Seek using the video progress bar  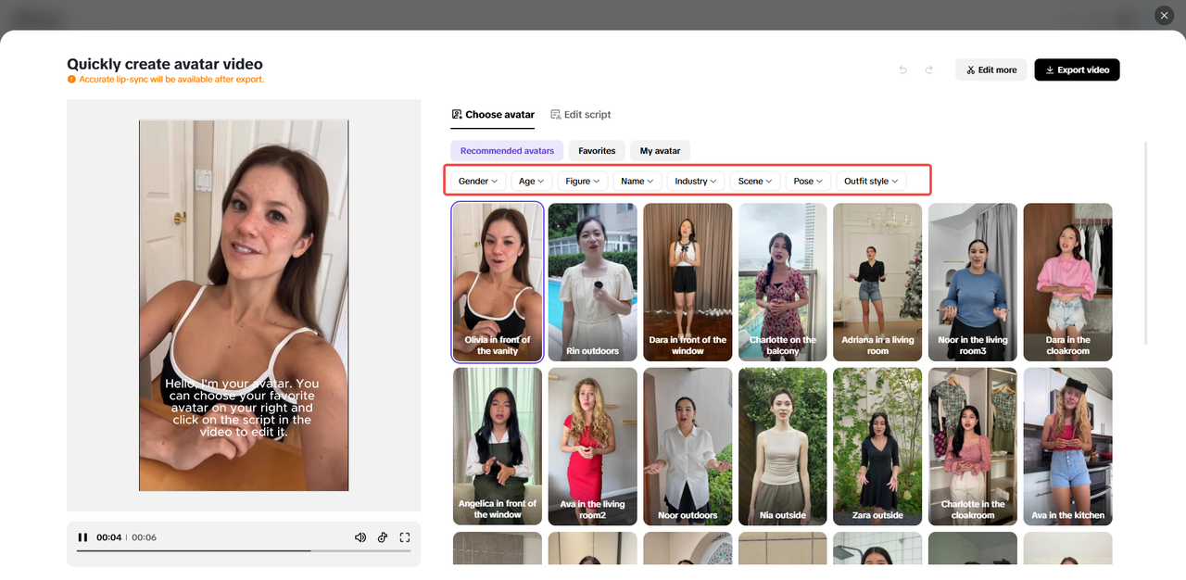point(244,551)
